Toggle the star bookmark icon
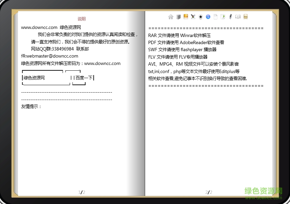Image resolution: width=290 pixels, height=204 pixels. (x=200, y=16)
